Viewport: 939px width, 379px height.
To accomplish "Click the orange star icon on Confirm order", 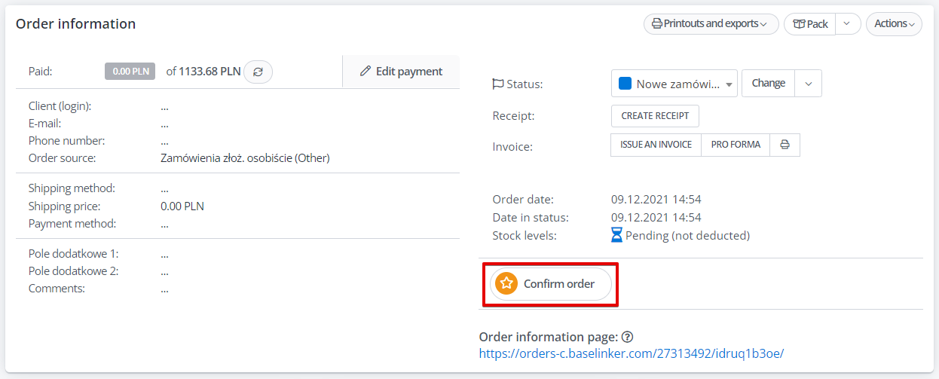I will point(507,284).
